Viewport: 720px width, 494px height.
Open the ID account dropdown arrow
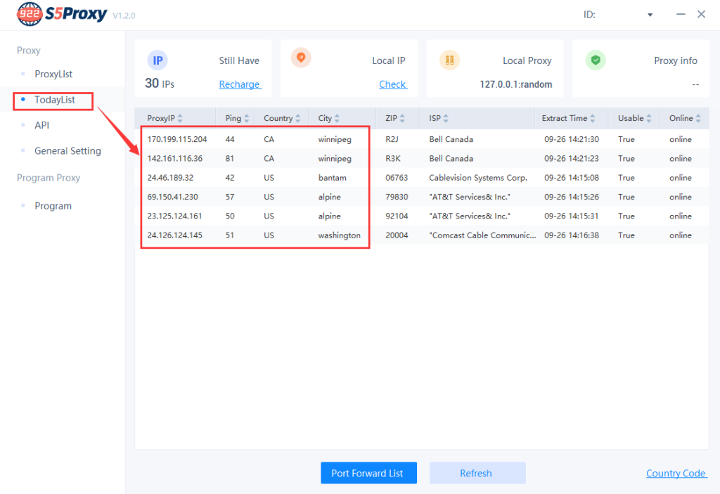pos(650,15)
